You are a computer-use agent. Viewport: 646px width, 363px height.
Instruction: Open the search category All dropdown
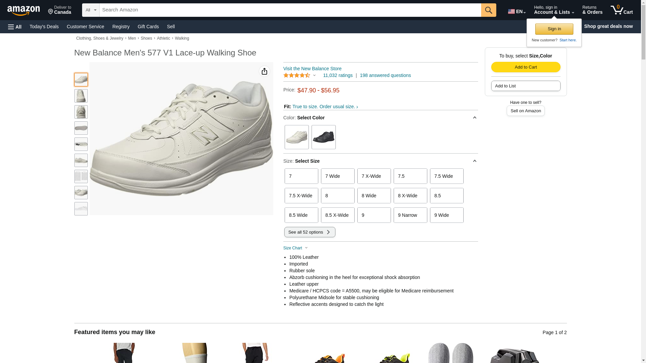[x=91, y=10]
